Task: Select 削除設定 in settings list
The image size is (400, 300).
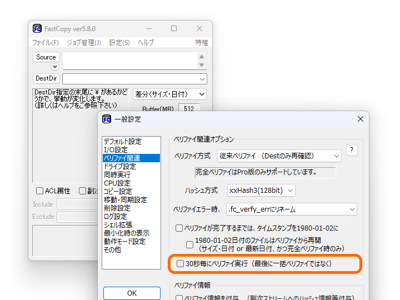Action: [131, 208]
